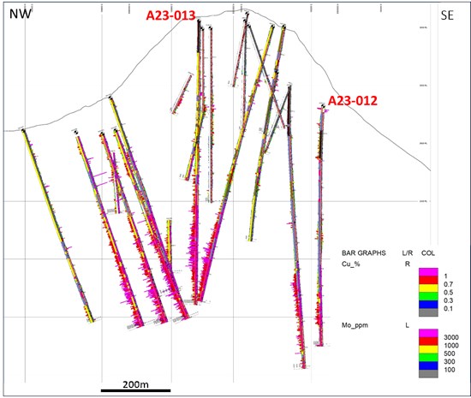Pick the Mo_ppm yellow swatch for 500
The height and width of the screenshot is (398, 471).
coord(428,349)
